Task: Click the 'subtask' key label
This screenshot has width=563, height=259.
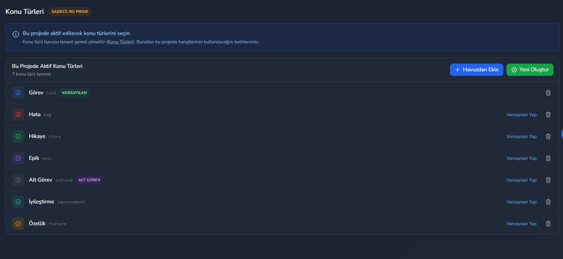Action: point(64,180)
